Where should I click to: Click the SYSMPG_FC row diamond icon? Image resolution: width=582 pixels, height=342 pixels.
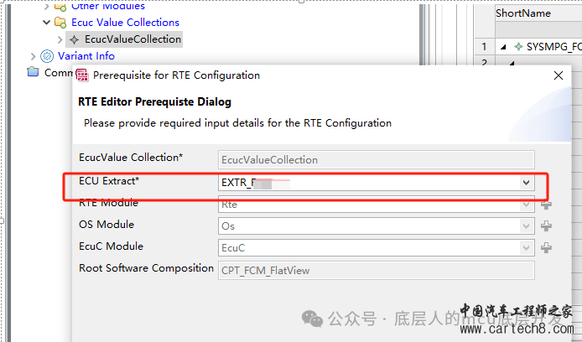(518, 47)
